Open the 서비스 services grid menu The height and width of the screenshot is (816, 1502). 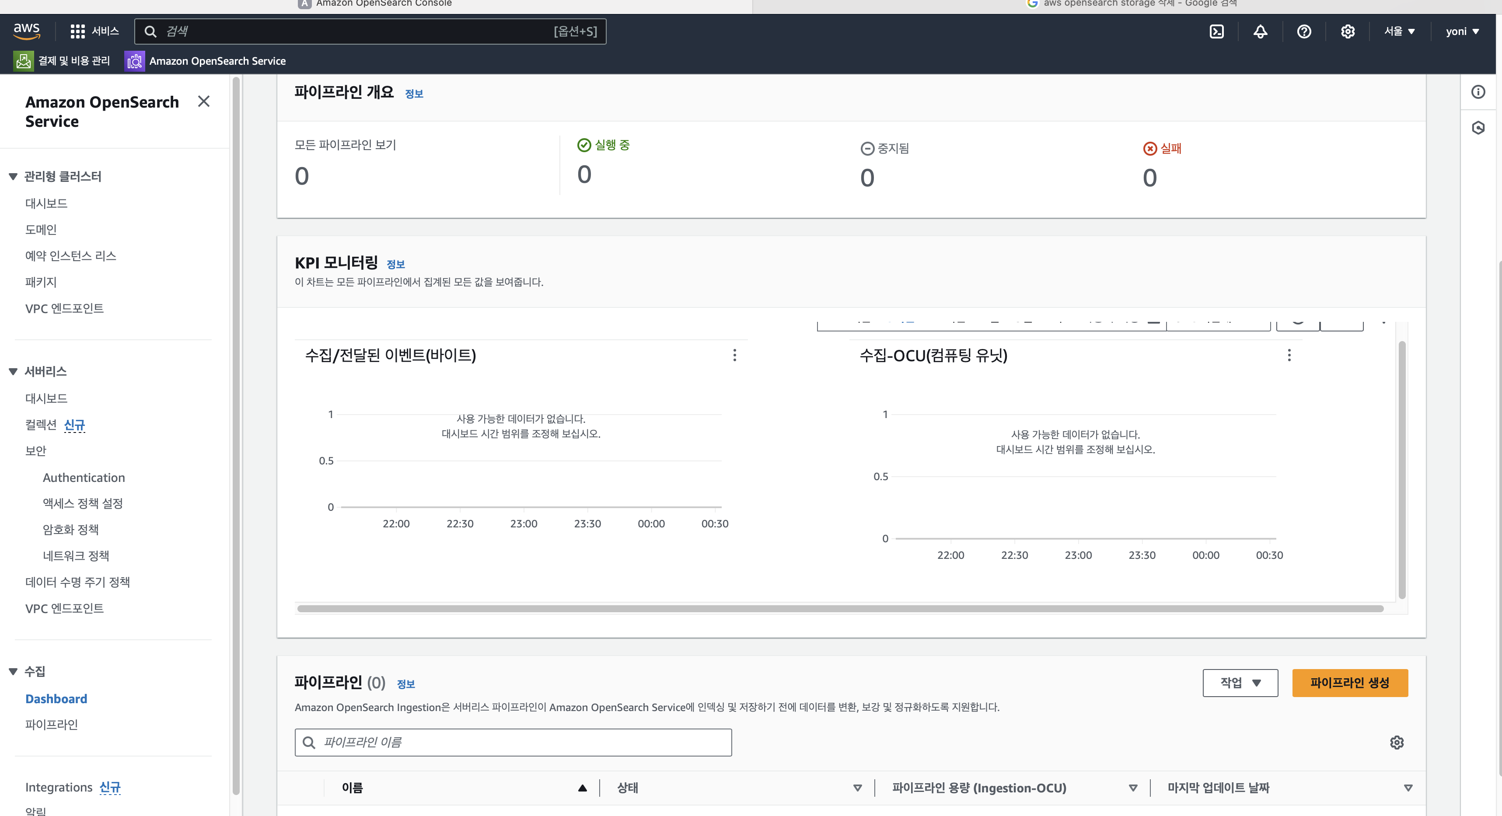94,31
